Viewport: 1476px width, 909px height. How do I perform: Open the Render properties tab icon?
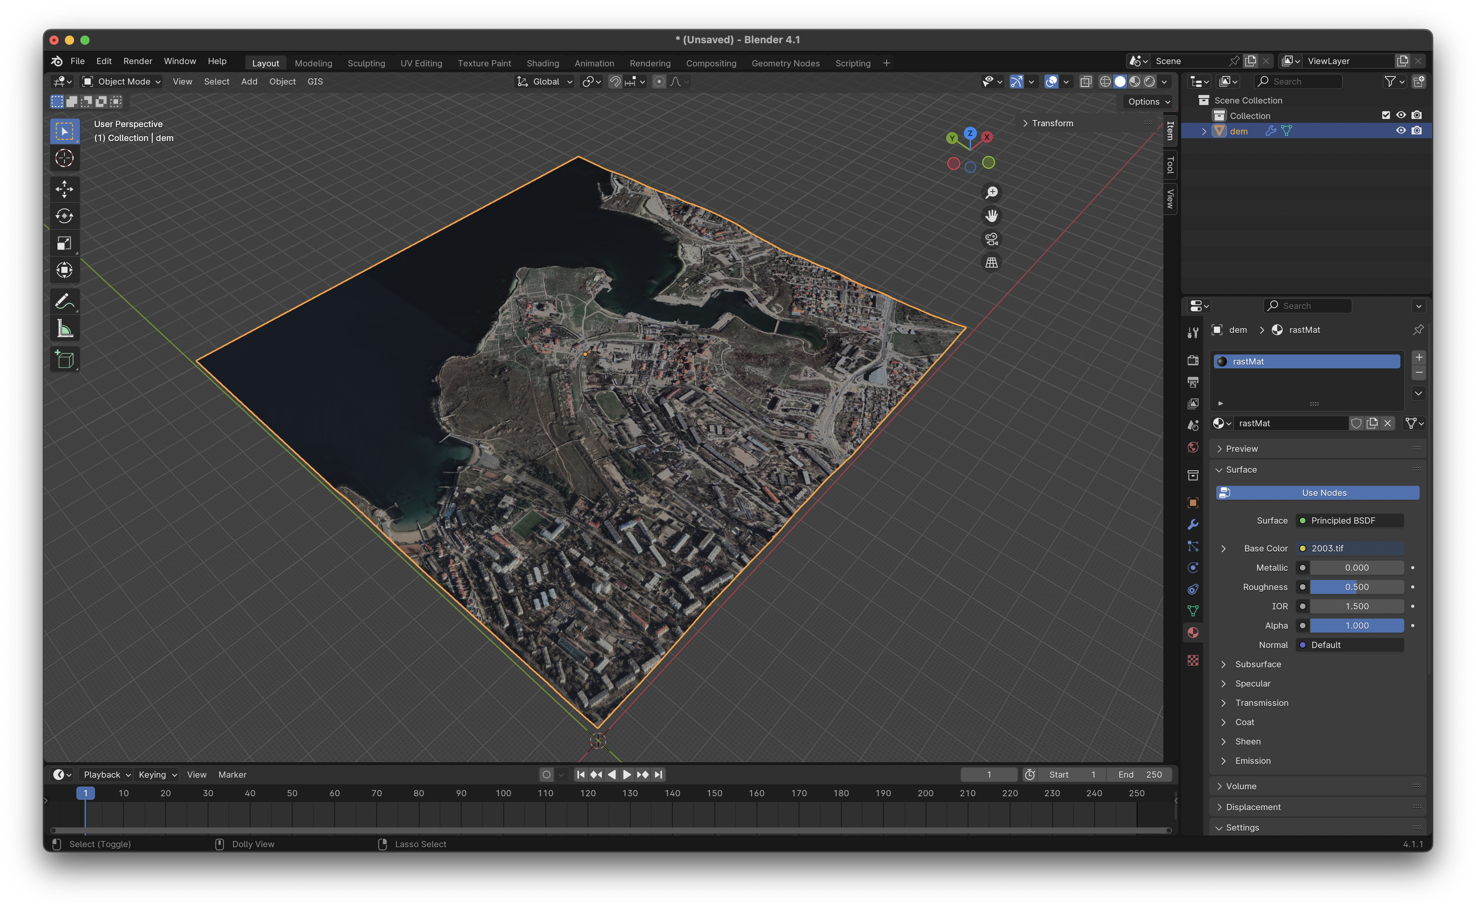point(1193,360)
